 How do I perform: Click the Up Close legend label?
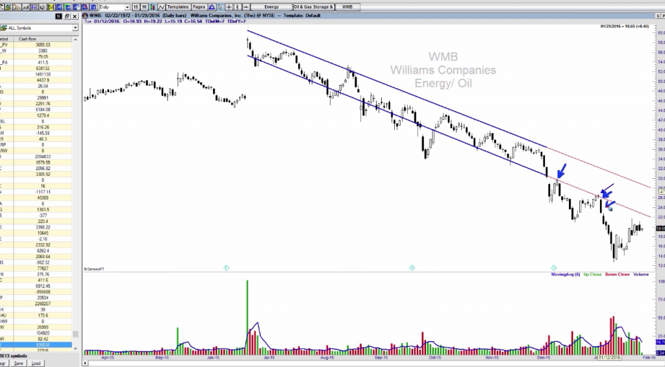coord(592,274)
